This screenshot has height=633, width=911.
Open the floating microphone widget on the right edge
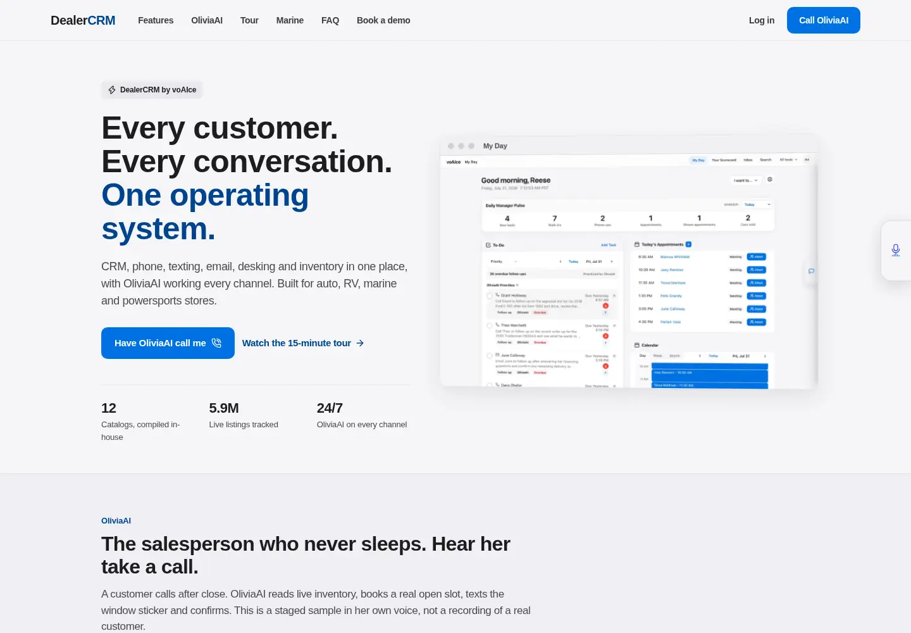tap(896, 251)
